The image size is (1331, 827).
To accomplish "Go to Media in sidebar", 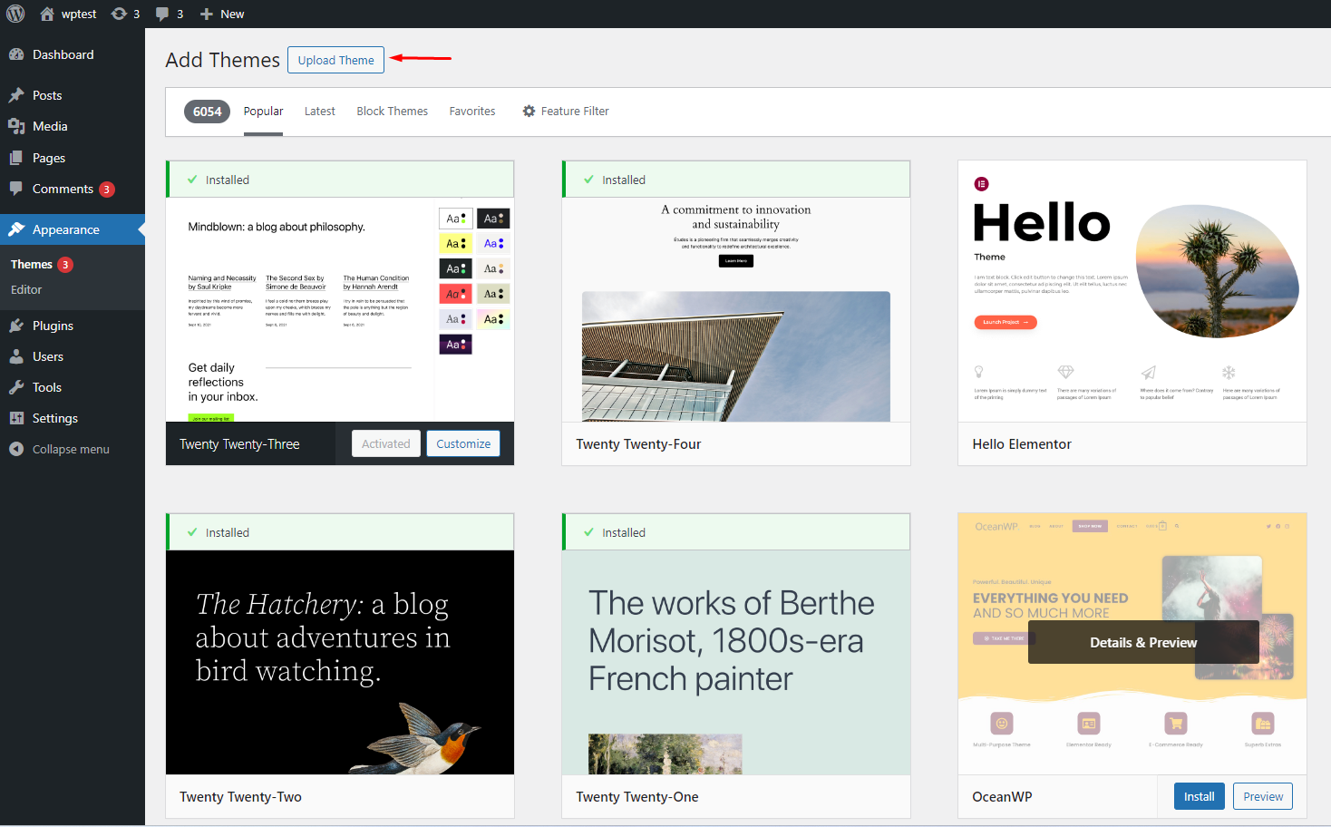I will pos(73,126).
